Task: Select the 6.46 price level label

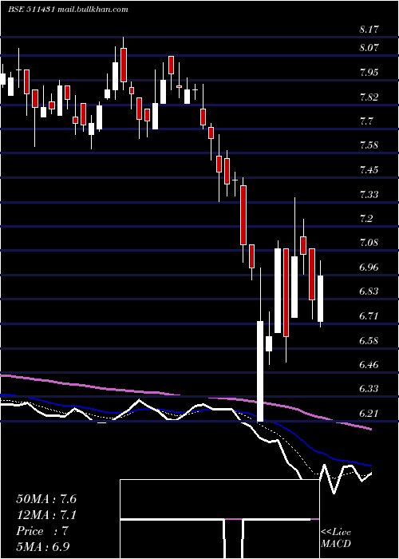Action: (x=369, y=365)
